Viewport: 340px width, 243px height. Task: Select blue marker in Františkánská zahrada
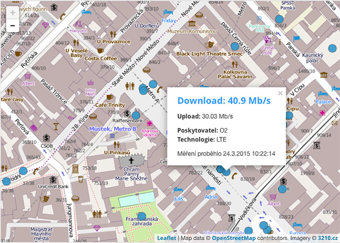141,215
